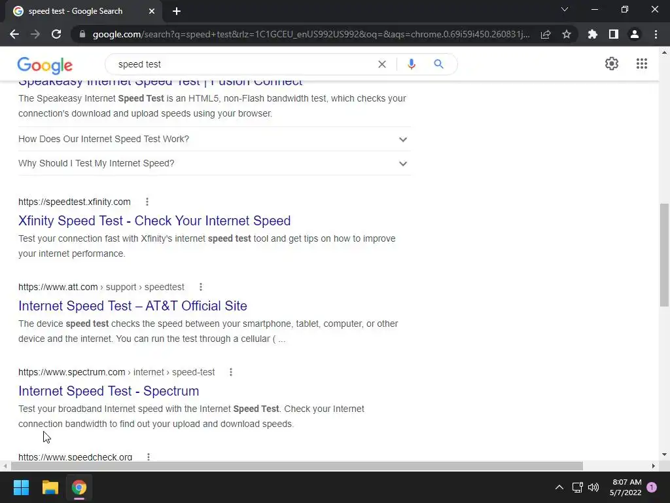Open the notification badge
This screenshot has height=503, width=670.
pos(652,487)
